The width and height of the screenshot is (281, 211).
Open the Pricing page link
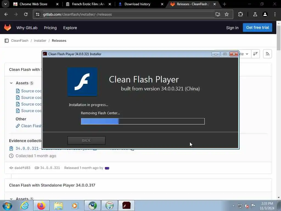[50, 28]
